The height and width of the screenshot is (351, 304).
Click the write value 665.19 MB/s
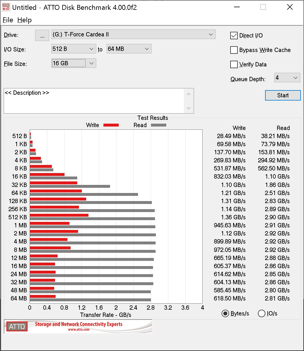(230, 258)
